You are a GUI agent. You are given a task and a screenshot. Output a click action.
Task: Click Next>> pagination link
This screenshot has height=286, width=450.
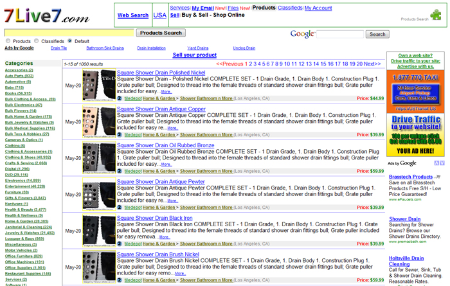[372, 64]
